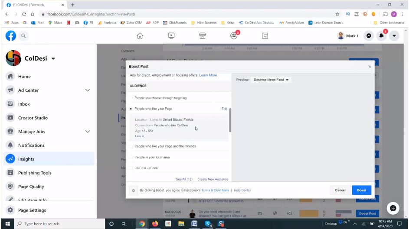Open Skype from the taskbar

[x=208, y=223]
